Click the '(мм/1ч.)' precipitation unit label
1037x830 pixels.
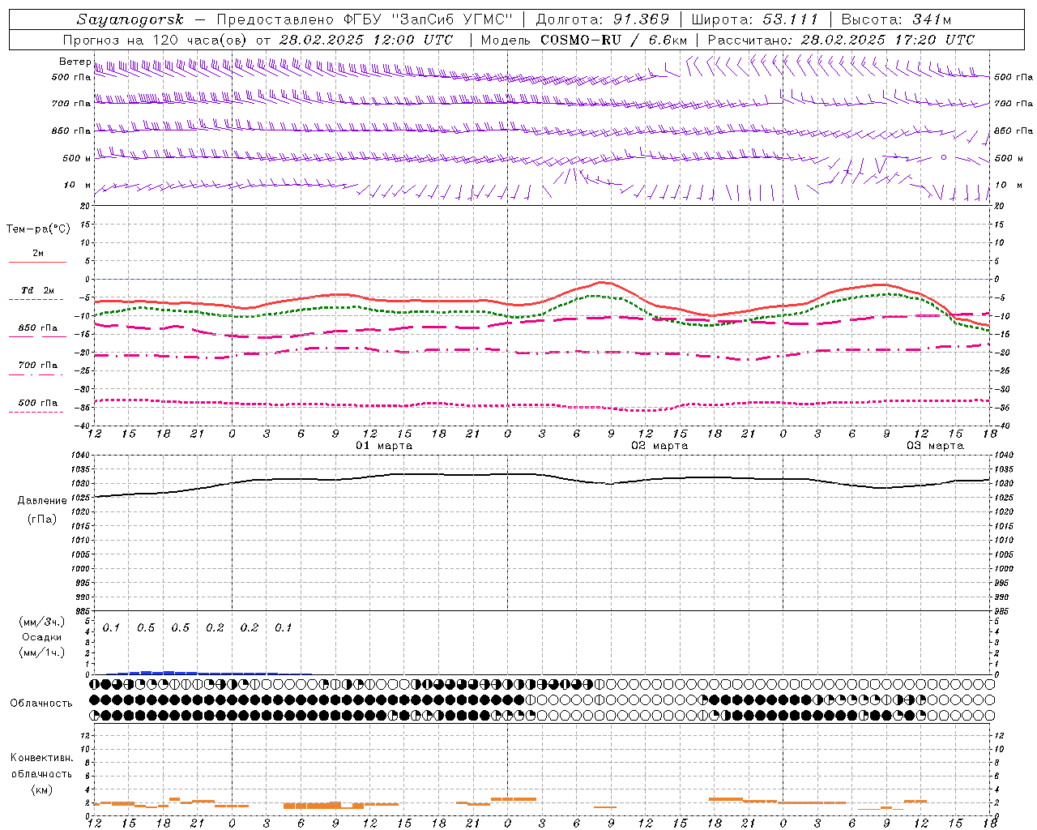pos(42,652)
